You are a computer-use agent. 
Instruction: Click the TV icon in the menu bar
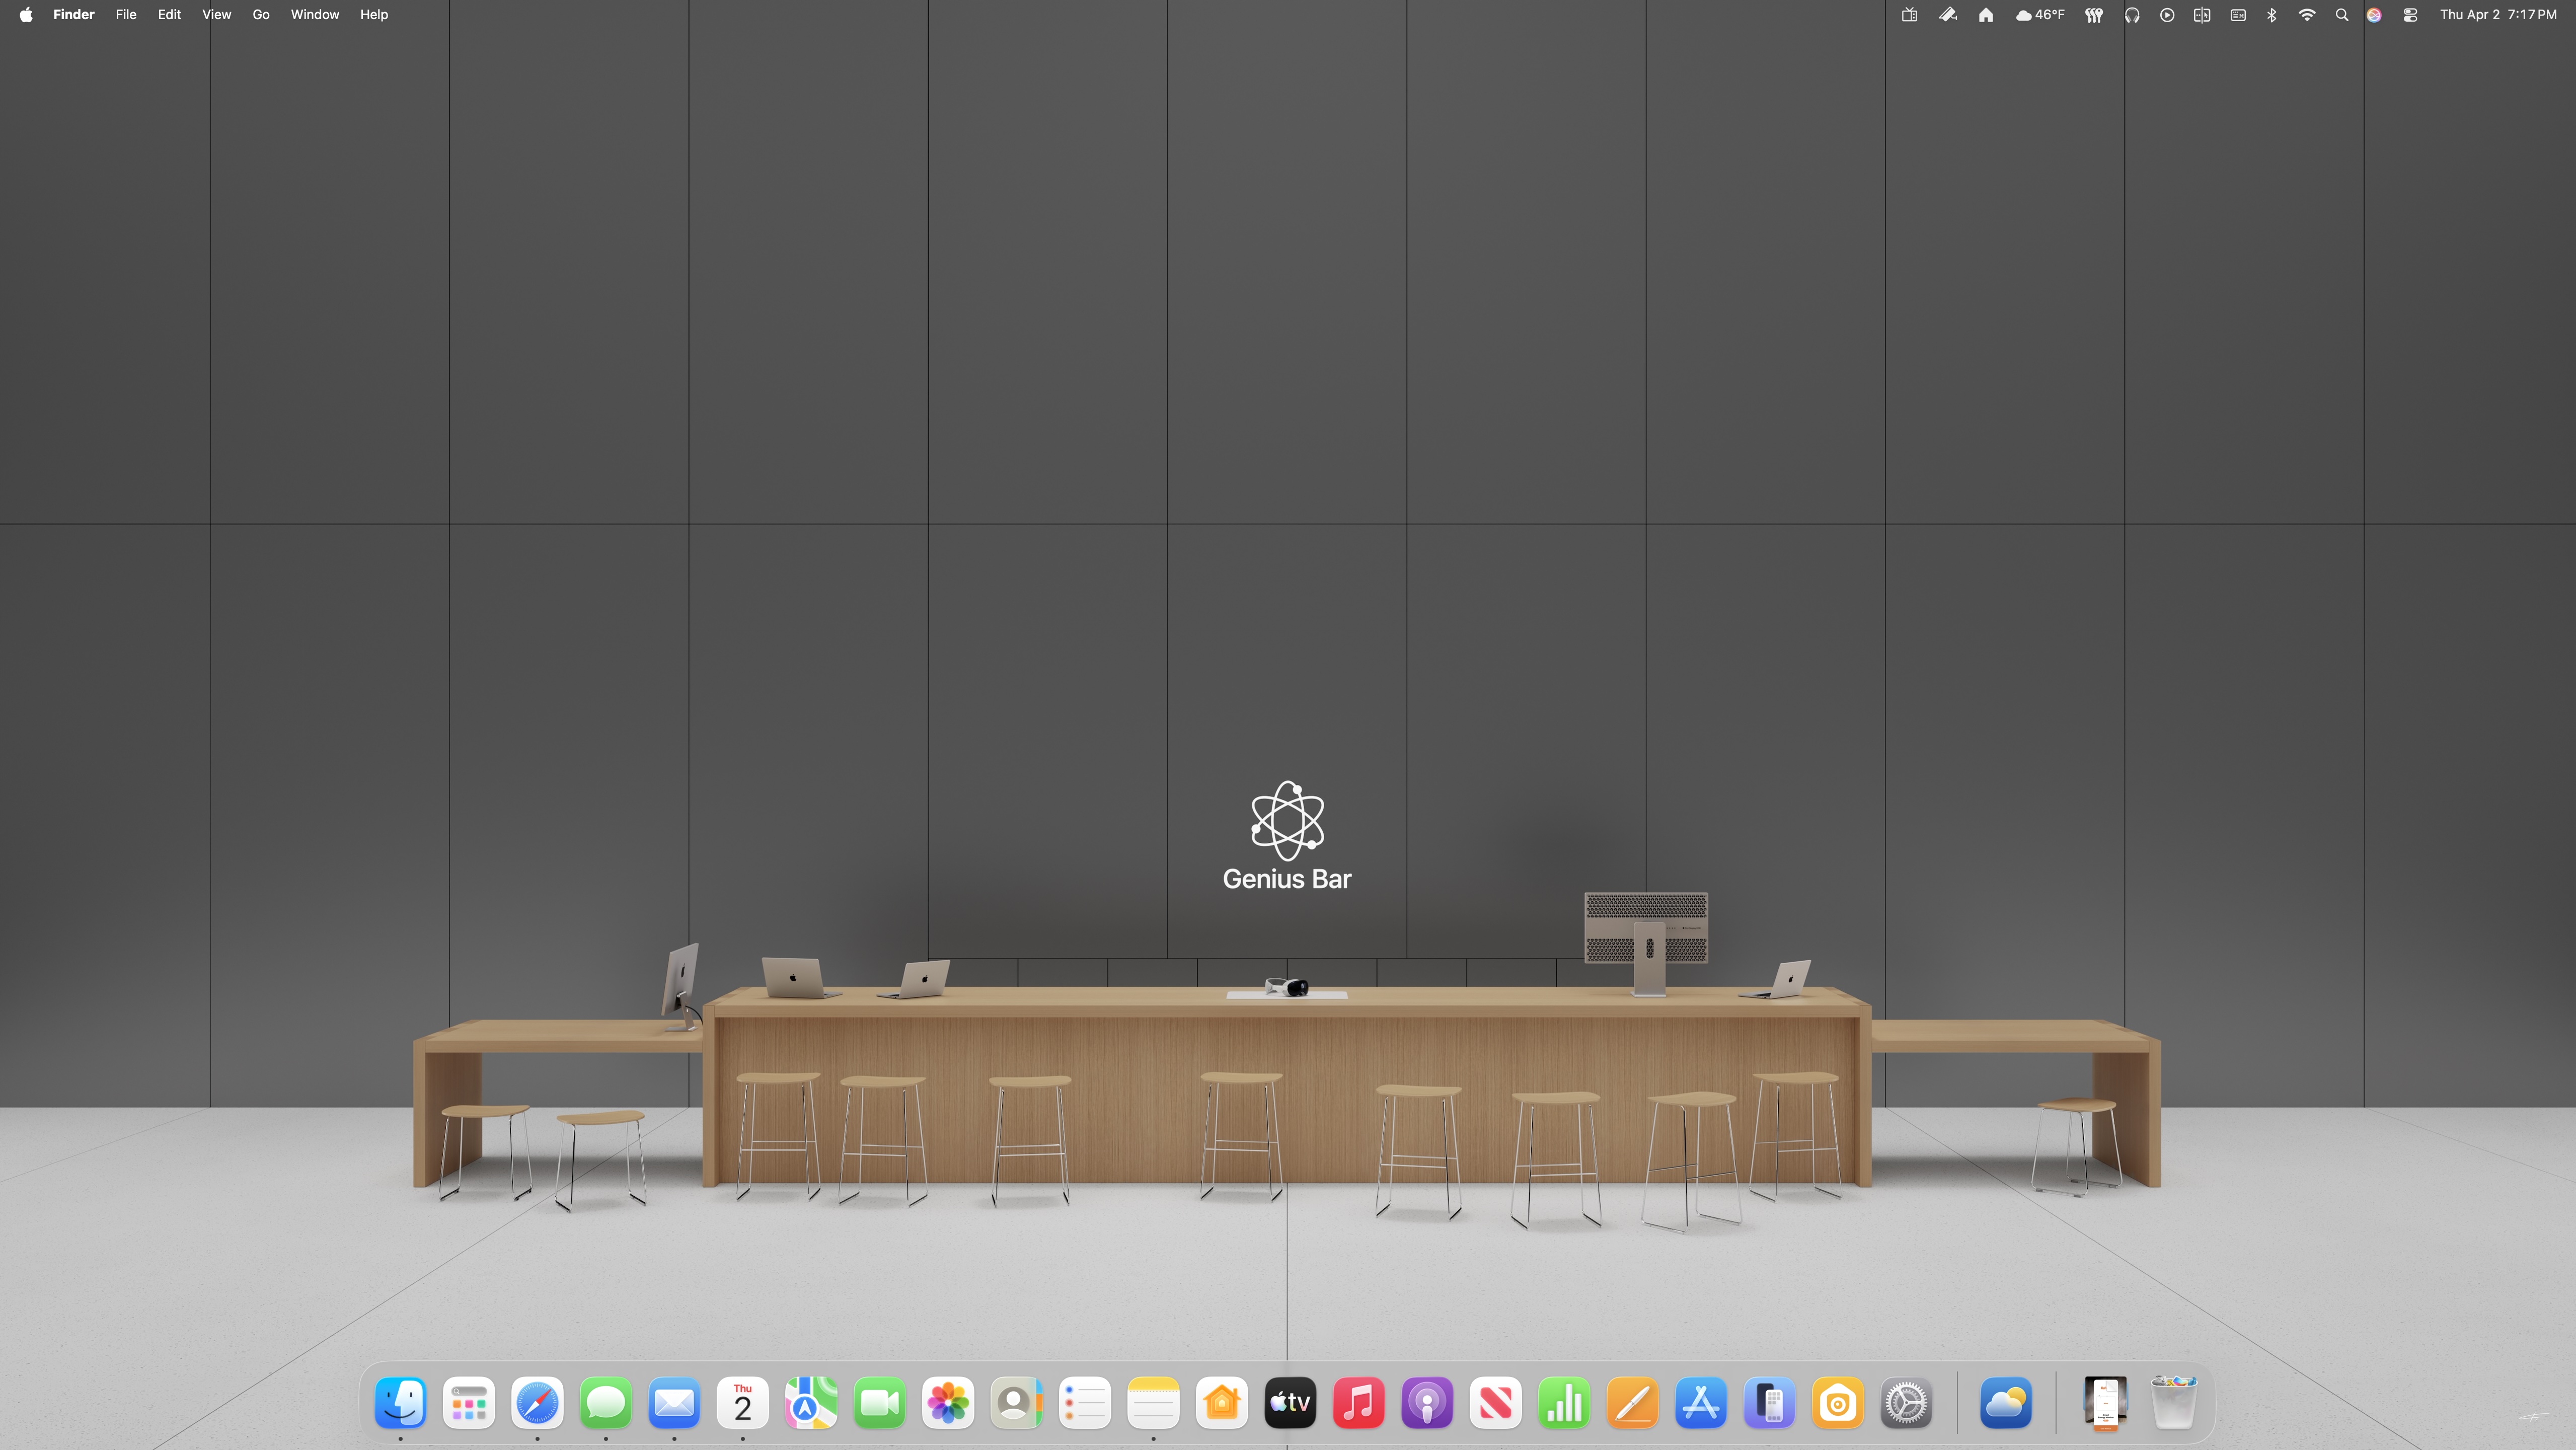(x=1909, y=15)
